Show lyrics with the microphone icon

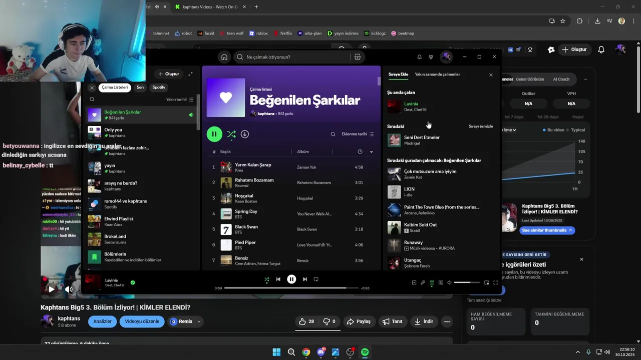[x=423, y=282]
